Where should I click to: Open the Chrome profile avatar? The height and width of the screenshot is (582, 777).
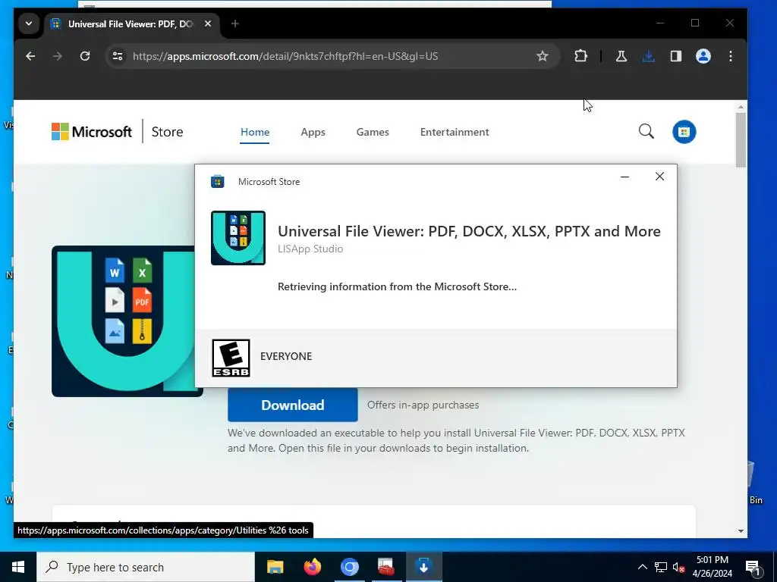(x=703, y=56)
